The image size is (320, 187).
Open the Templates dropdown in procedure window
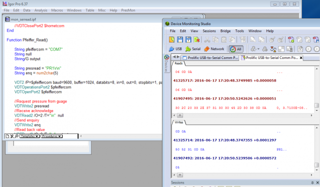click(x=29, y=136)
